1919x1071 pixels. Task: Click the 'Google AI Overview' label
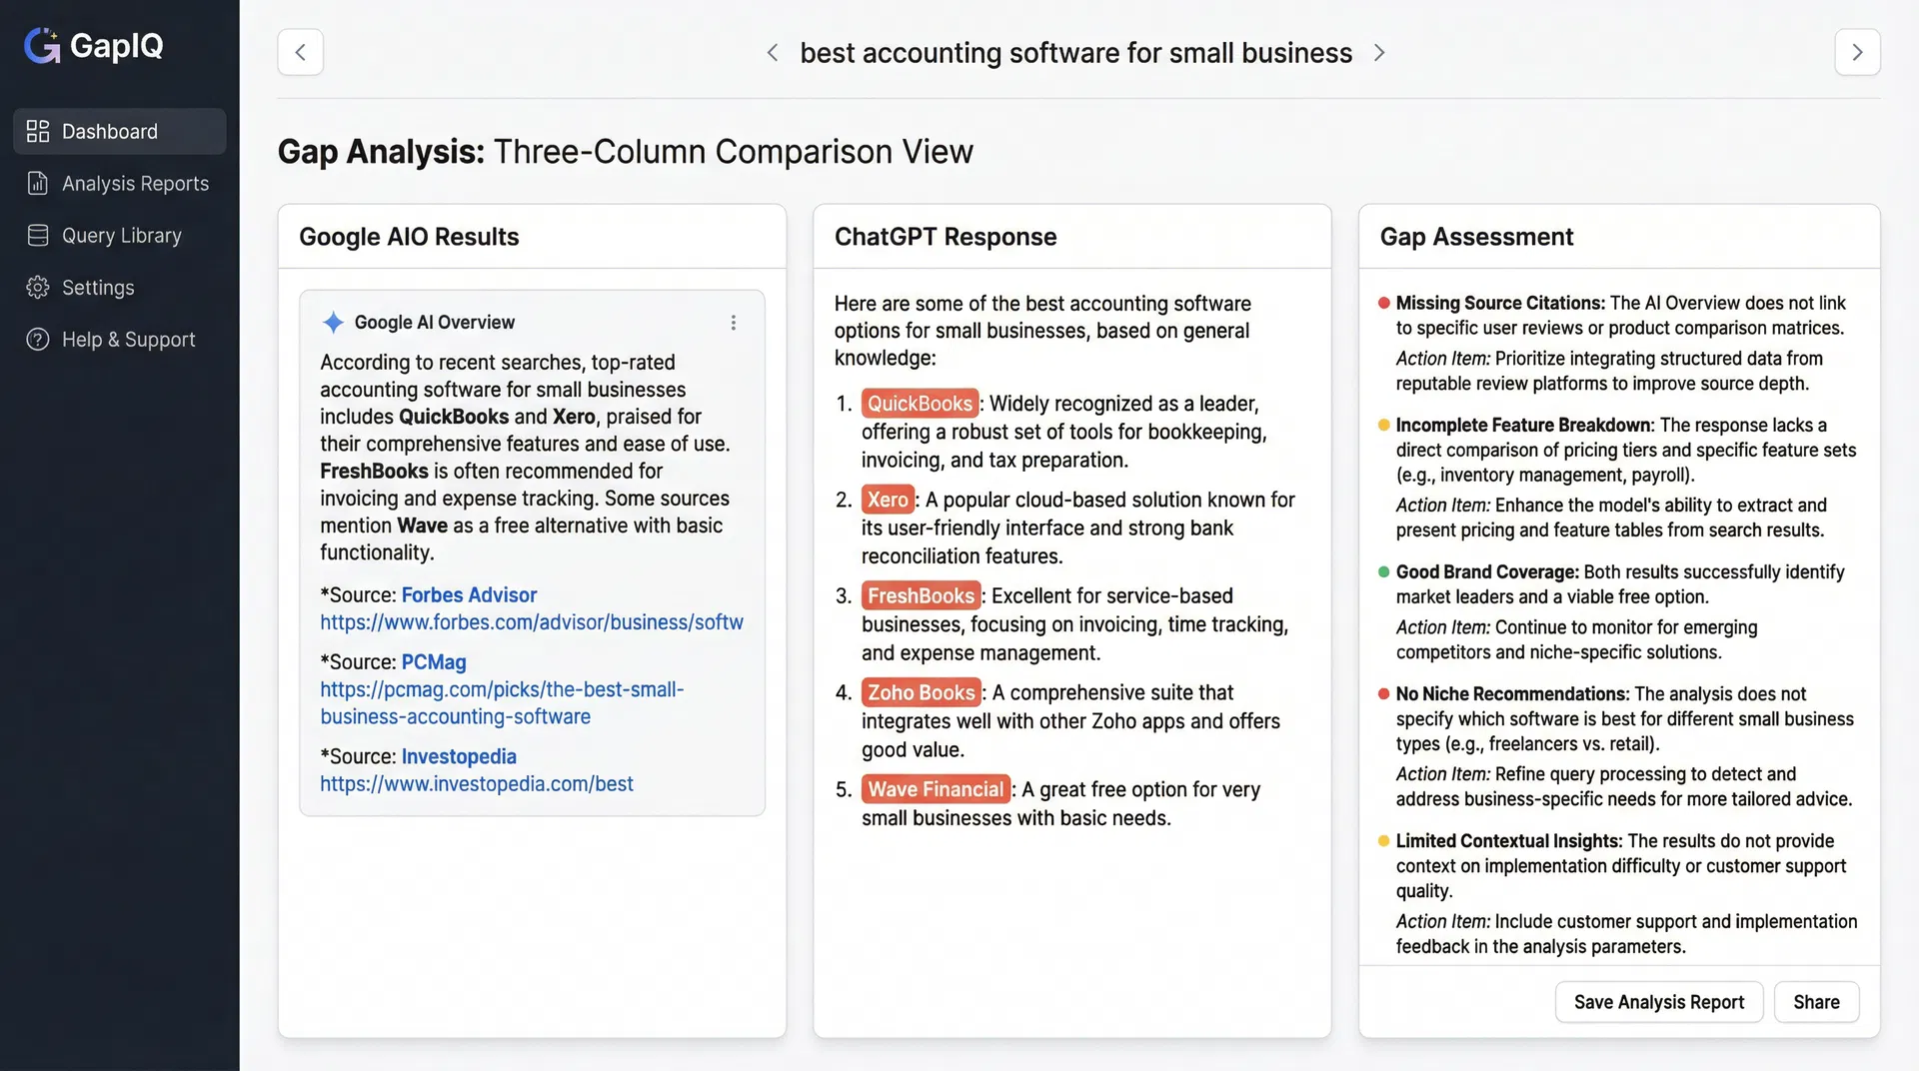pyautogui.click(x=435, y=322)
